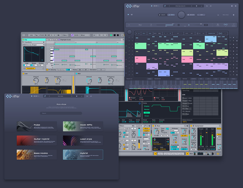Viewport: 243px width, 188px height.
Task: Click the headphones icon in Riffer
Action: click(x=218, y=15)
